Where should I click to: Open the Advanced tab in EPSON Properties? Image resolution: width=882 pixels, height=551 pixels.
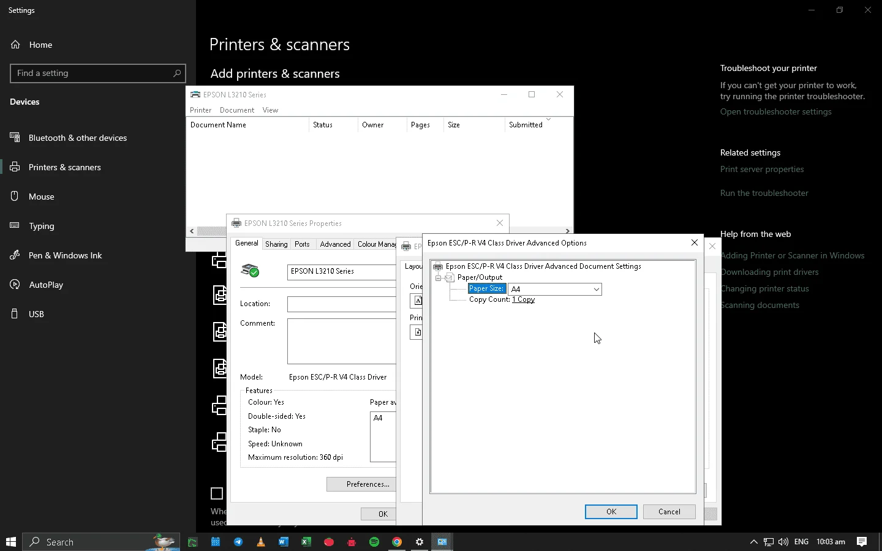(x=335, y=244)
